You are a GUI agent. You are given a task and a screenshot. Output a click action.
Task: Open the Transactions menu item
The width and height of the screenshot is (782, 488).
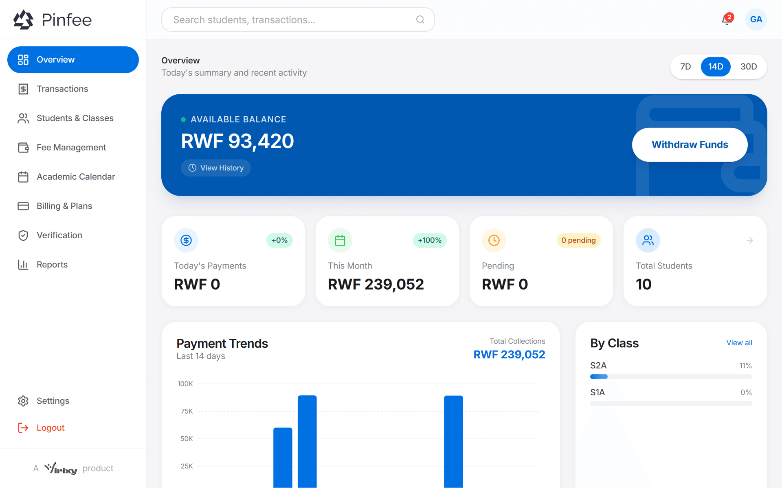pos(73,89)
